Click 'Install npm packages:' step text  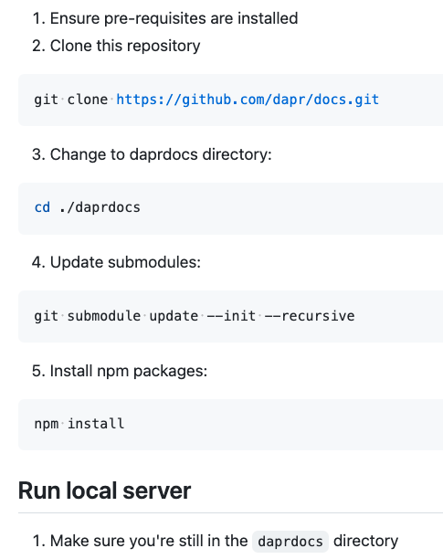point(128,371)
